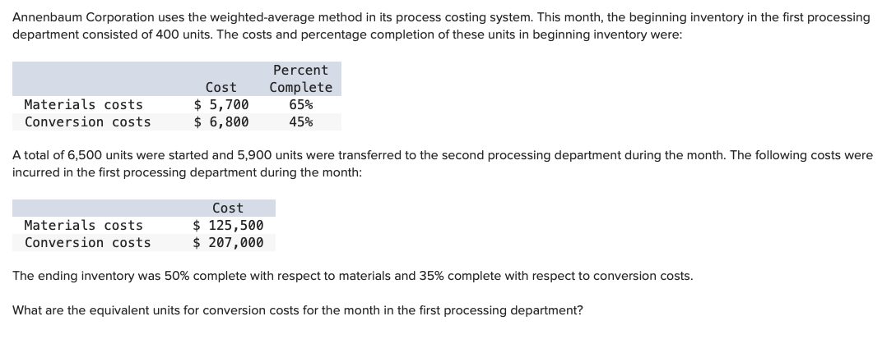Screen dimensions: 896x353
Task: Click the $ 6,800 conversion cost value
Action: tap(221, 121)
